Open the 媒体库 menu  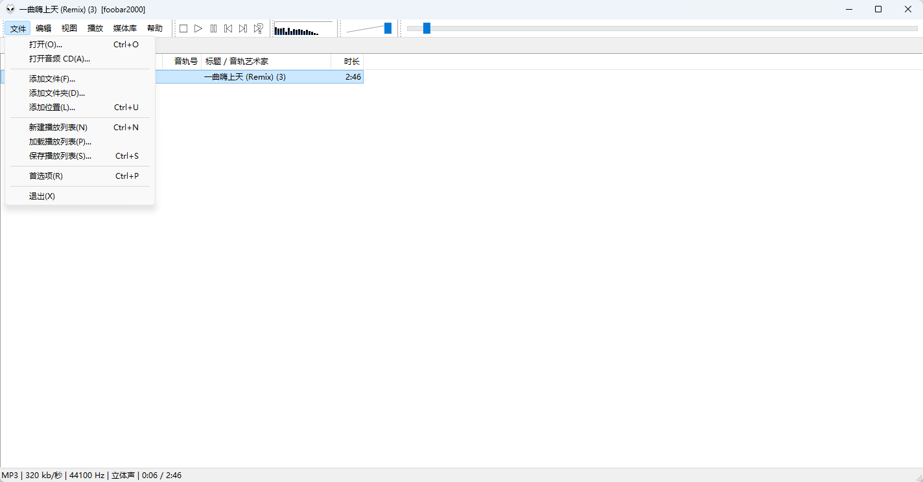(x=125, y=29)
